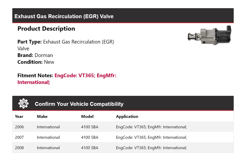Click the Make column header
This screenshot has width=246, height=161.
42,117
